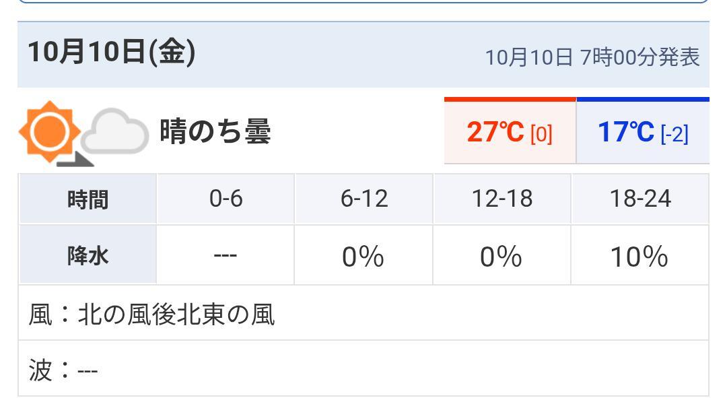Click the orange sun weather icon
Screen dimensions: 727x398
pos(50,131)
